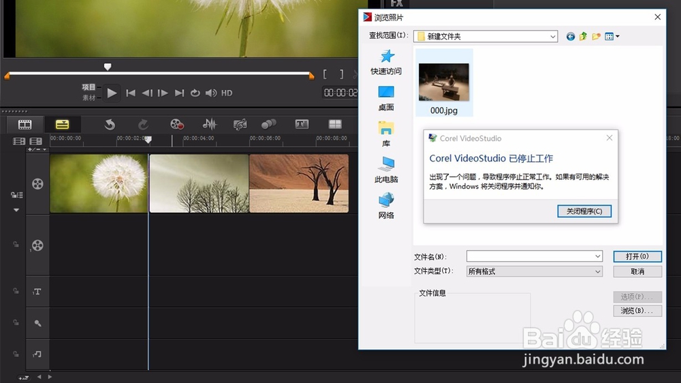Screen dimensions: 681x383
Task: Jump to the end of the project
Action: click(179, 93)
